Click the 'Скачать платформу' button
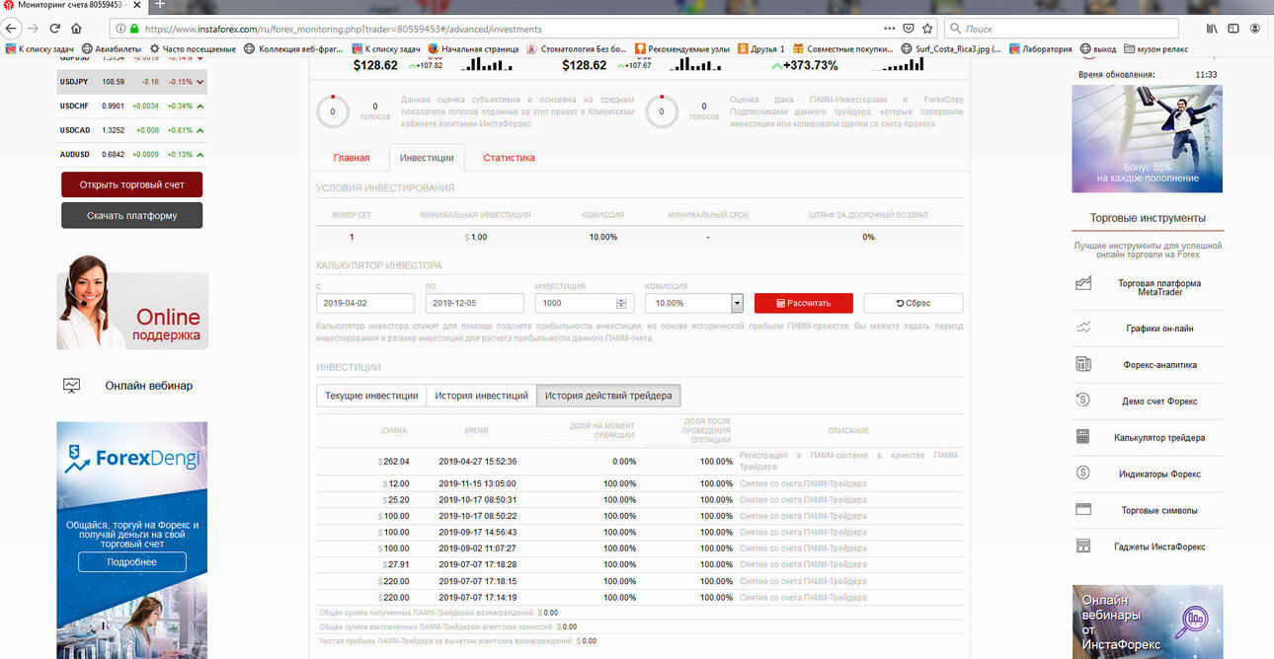 pyautogui.click(x=131, y=216)
